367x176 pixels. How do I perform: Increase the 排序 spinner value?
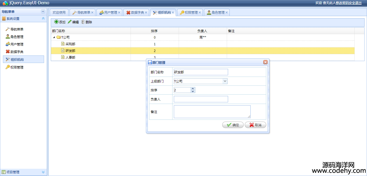pyautogui.click(x=193, y=89)
